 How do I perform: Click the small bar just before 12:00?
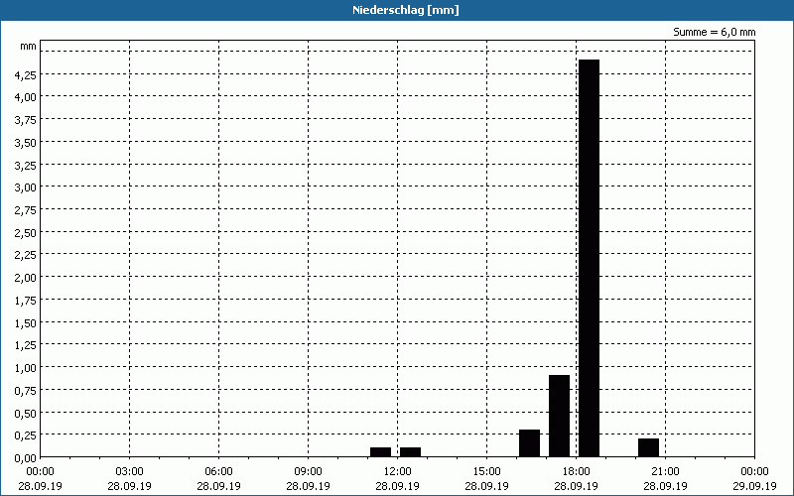click(380, 452)
